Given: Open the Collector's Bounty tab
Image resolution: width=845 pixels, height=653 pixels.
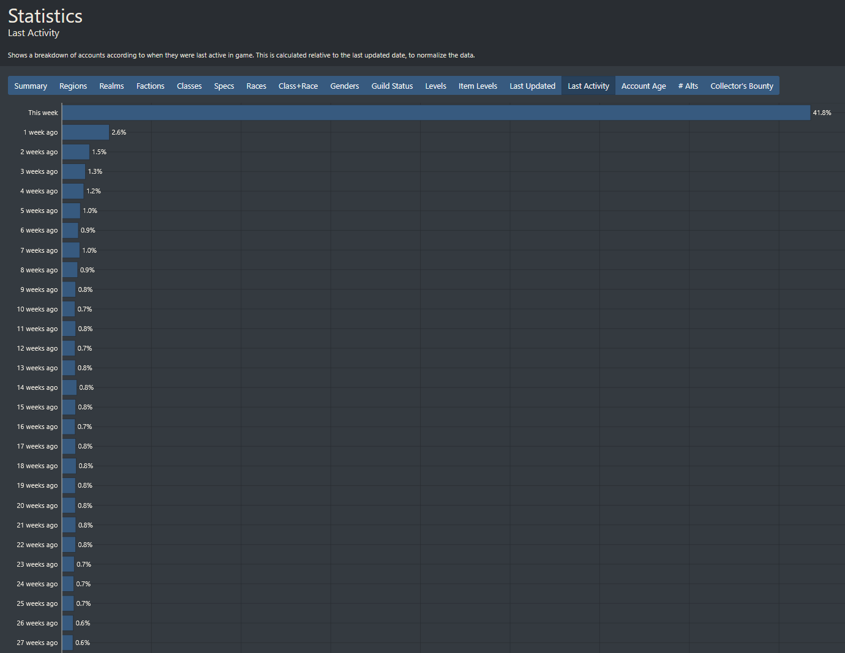Looking at the screenshot, I should coord(742,86).
